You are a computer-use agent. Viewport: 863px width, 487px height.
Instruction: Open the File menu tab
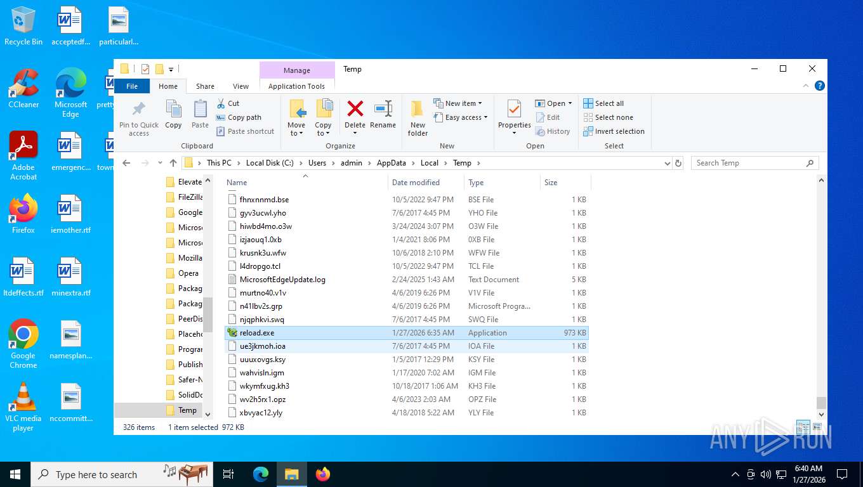click(132, 86)
